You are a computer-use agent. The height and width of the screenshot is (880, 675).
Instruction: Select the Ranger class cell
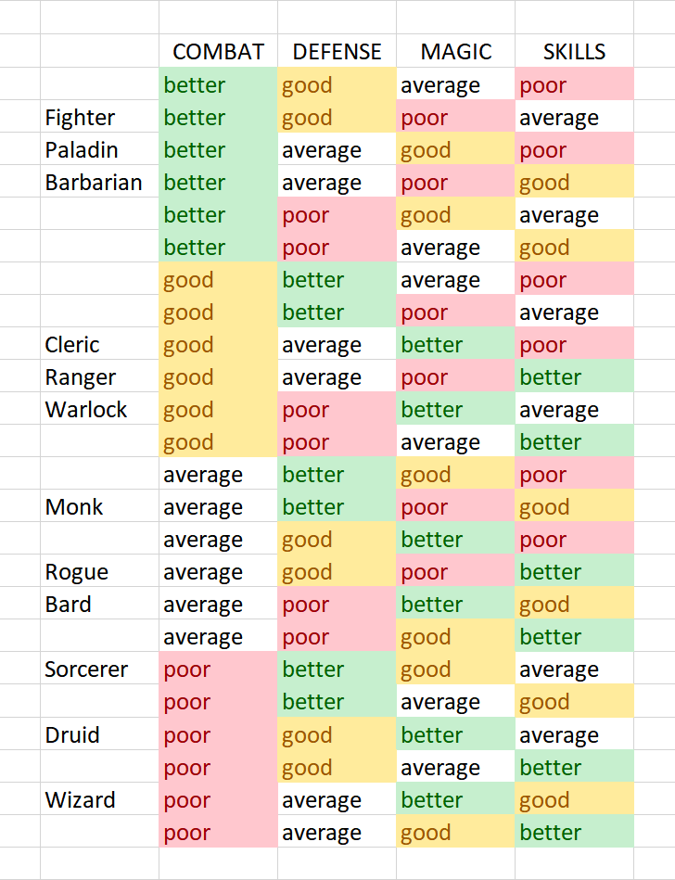coord(99,377)
